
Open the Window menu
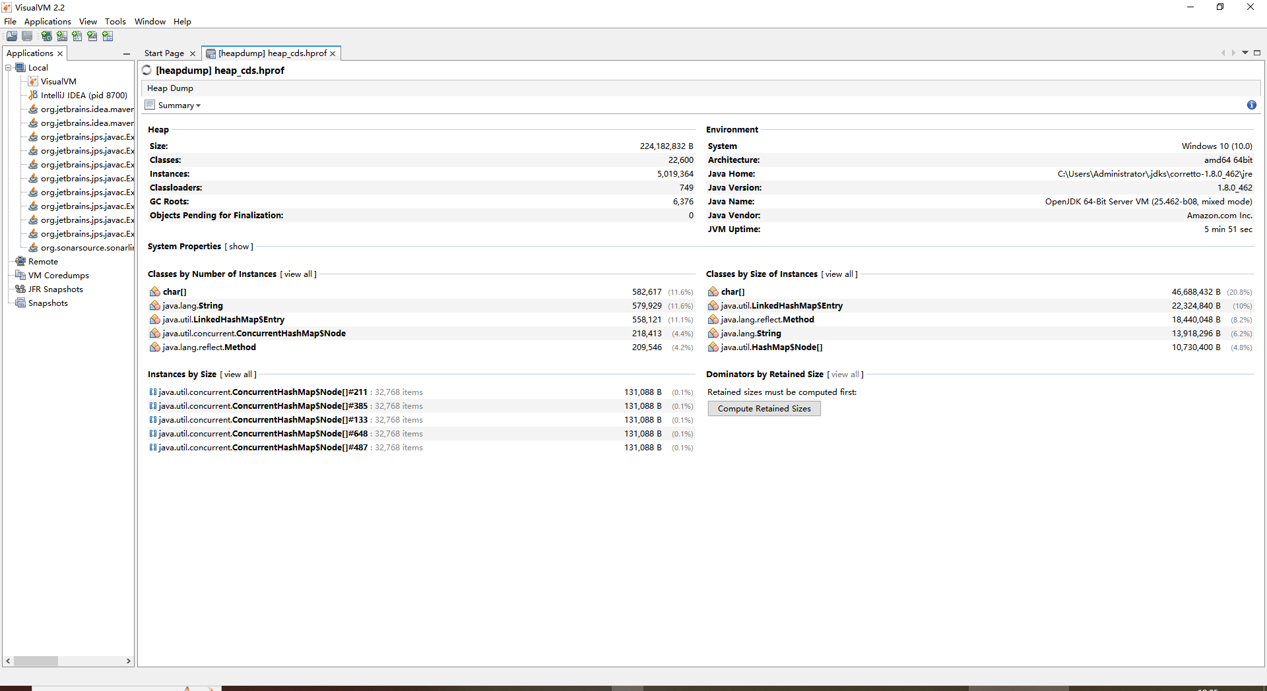150,21
